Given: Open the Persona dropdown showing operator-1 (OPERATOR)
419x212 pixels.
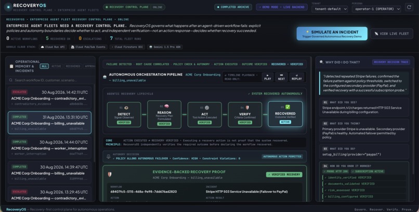Looking at the screenshot, I should pos(376,9).
